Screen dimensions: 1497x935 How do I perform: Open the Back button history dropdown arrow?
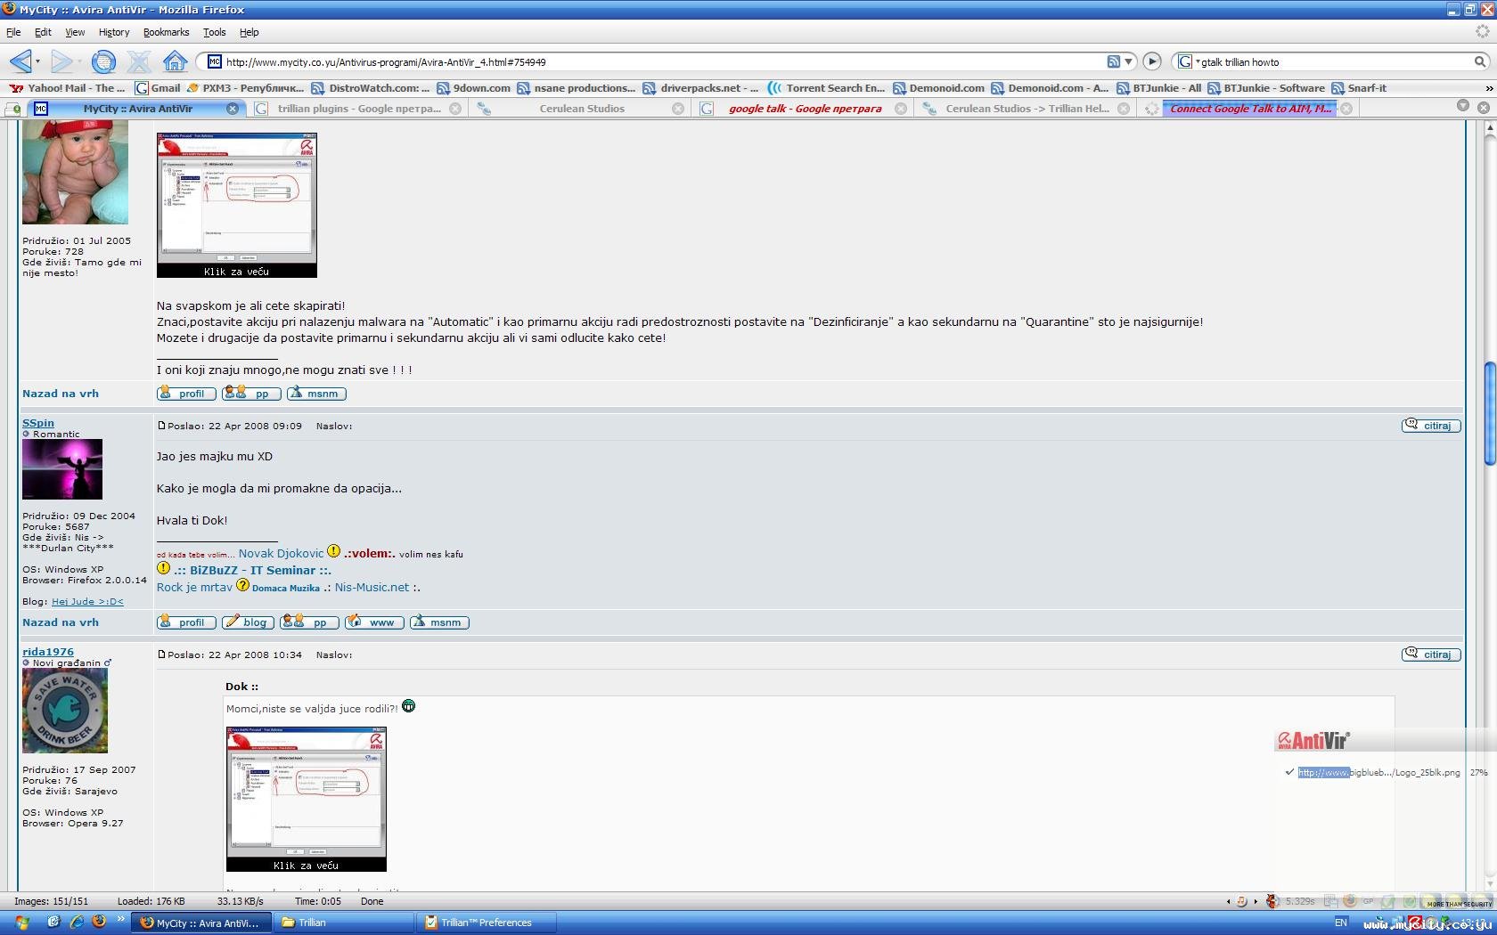(x=37, y=61)
